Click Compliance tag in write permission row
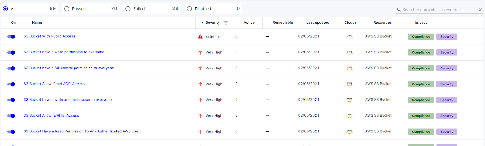 421,52
